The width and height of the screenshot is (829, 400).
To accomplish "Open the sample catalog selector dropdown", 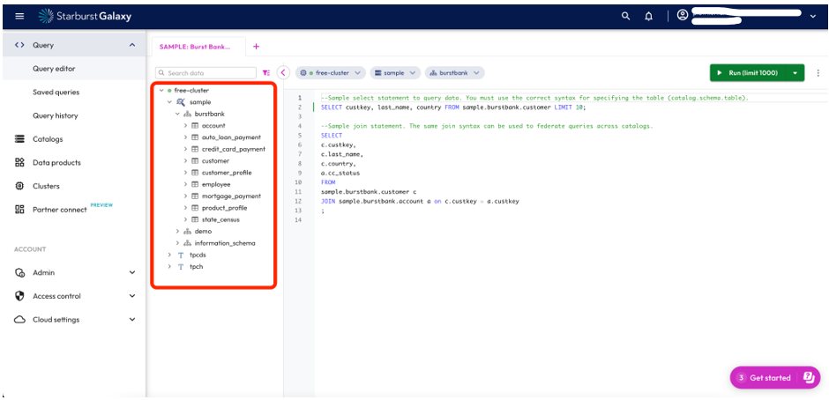I will (395, 73).
